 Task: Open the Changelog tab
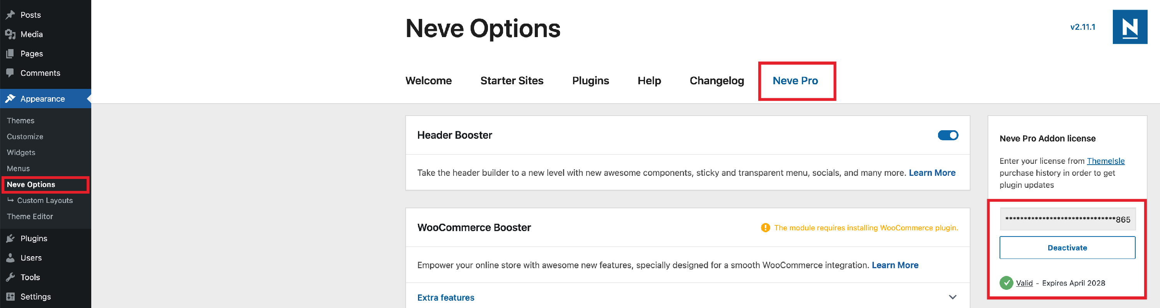(716, 81)
